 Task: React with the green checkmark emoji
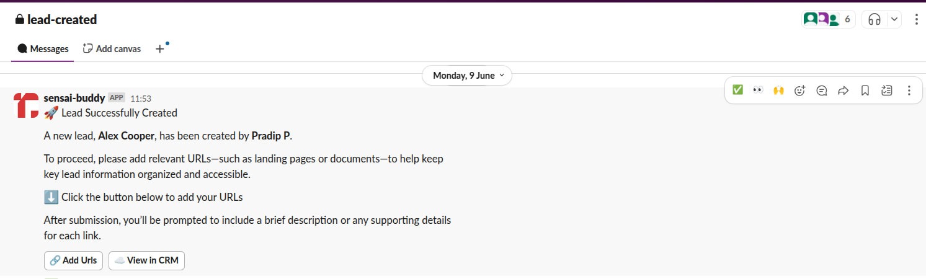(x=737, y=91)
